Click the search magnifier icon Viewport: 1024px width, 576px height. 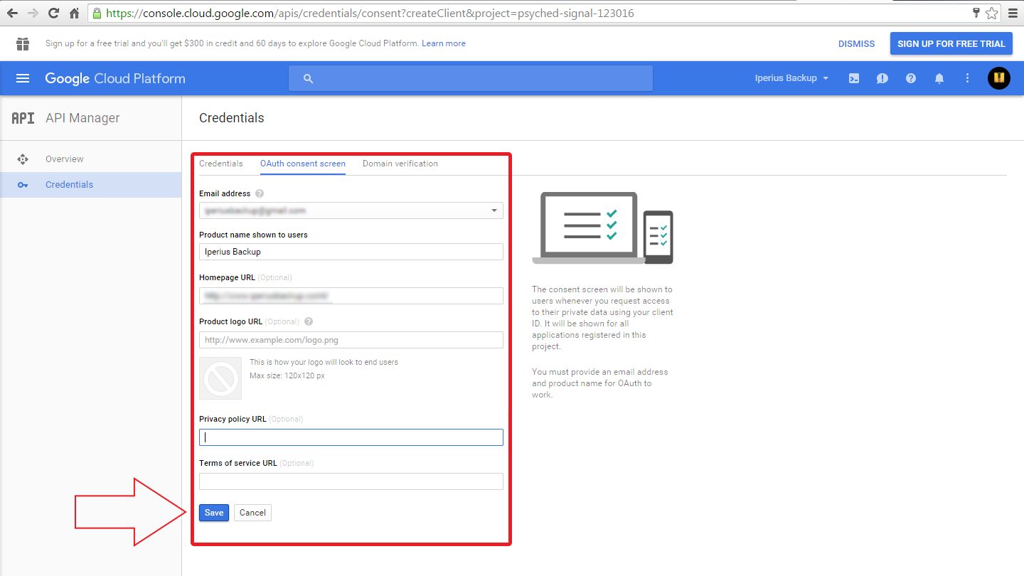pos(308,79)
